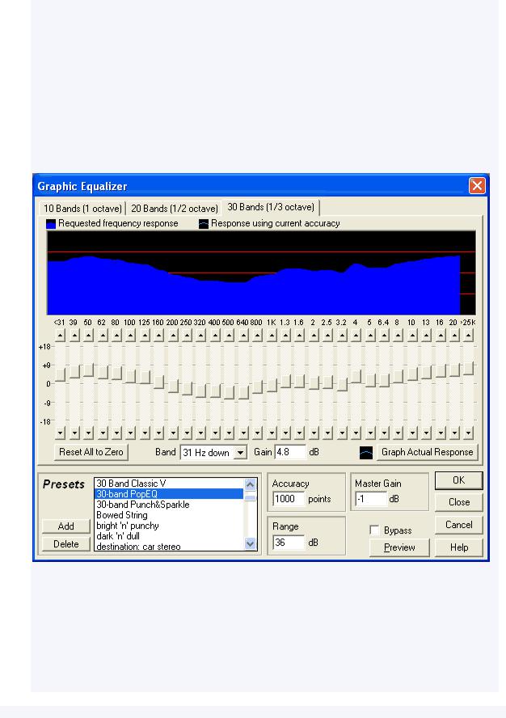The image size is (506, 718).
Task: Click the Master Gain dB field
Action: 371,499
